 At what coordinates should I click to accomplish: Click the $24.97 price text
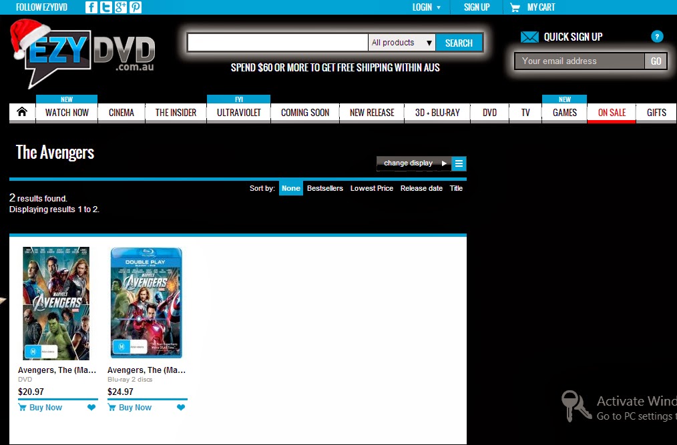click(x=120, y=392)
